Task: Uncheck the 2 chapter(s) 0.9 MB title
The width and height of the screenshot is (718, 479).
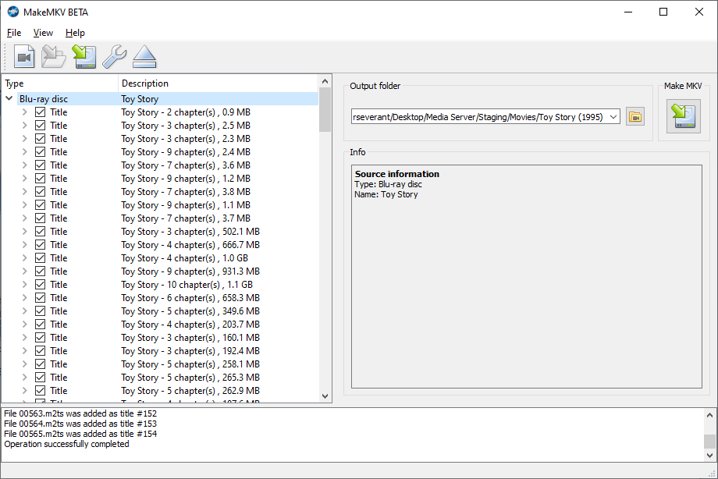Action: click(x=41, y=112)
